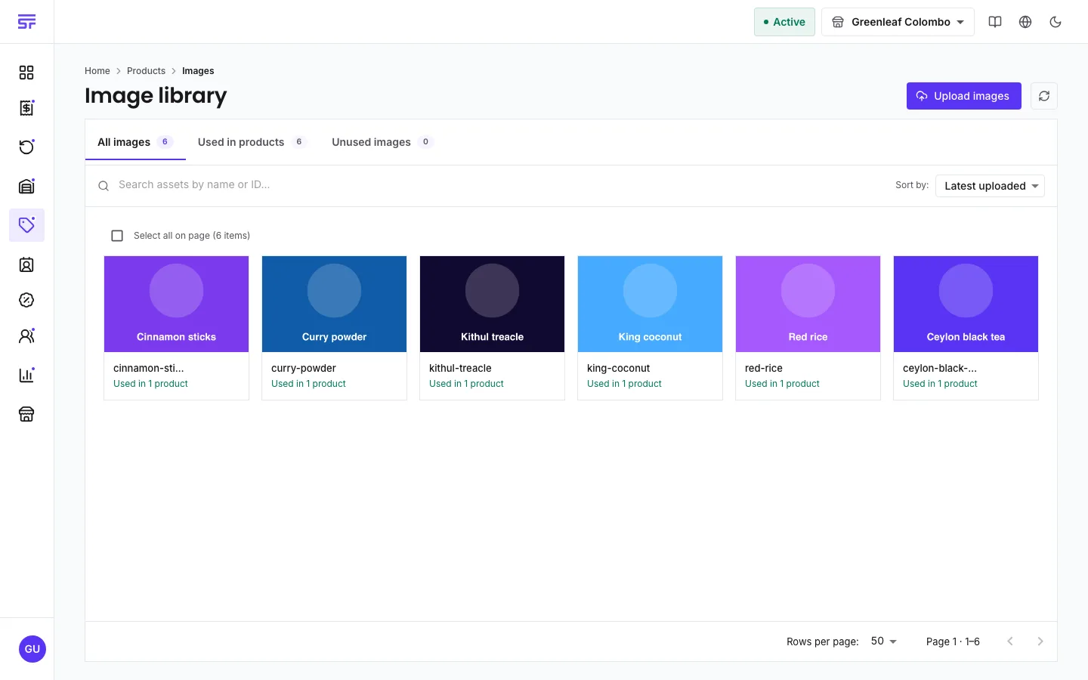This screenshot has width=1088, height=680.
Task: Switch to the All images tab
Action: [135, 142]
